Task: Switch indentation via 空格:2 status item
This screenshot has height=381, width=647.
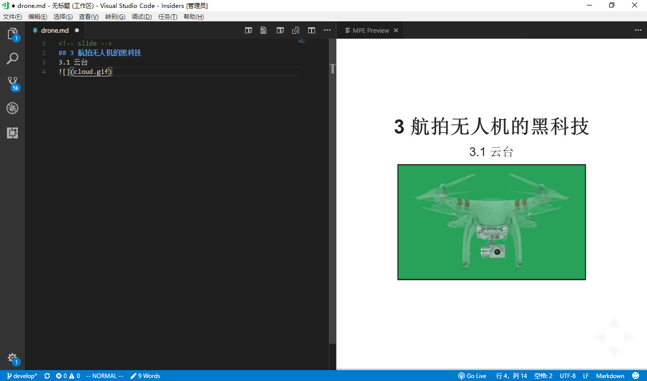Action: [543, 376]
